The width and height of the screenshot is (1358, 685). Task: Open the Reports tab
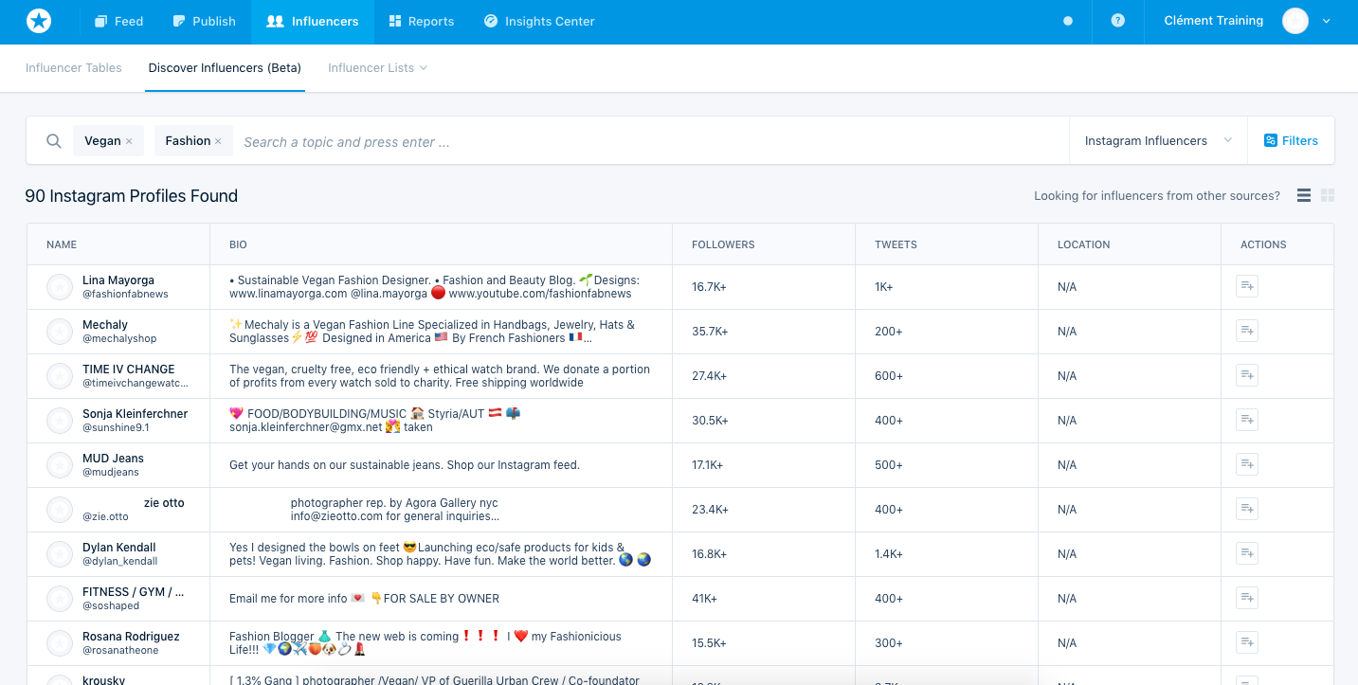tap(421, 21)
